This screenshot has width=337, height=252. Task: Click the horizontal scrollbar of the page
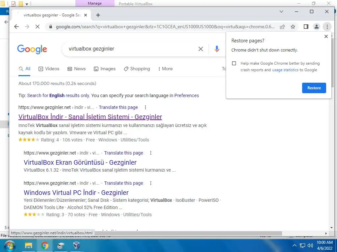[188, 233]
